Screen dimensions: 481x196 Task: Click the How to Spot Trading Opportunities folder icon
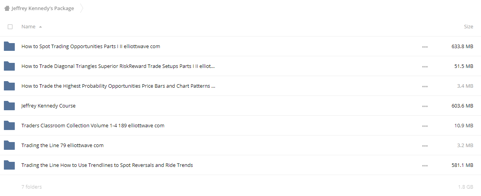(9, 46)
